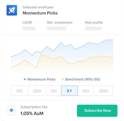124x121 pixels.
Task: Click the Subscribe Now button
Action: click(x=97, y=111)
